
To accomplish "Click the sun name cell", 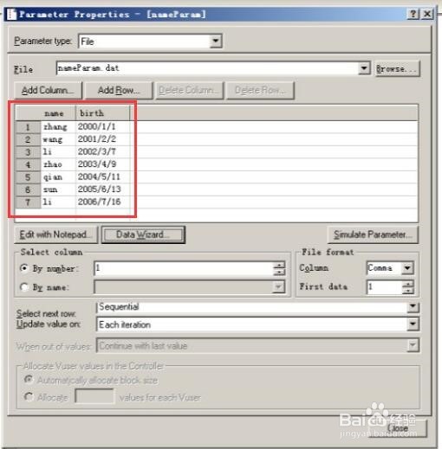I will [x=58, y=189].
